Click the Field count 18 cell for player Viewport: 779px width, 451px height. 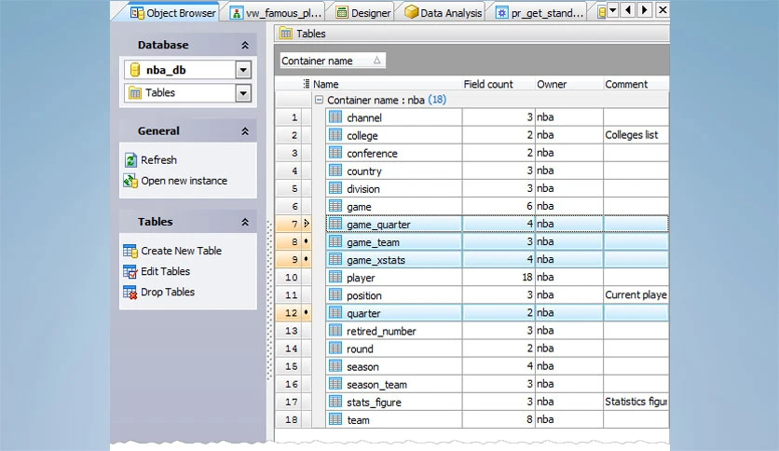coord(499,277)
